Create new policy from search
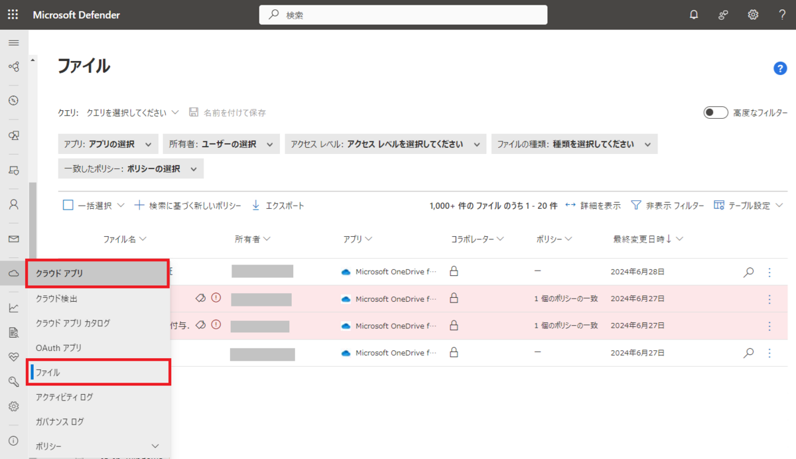 [188, 206]
